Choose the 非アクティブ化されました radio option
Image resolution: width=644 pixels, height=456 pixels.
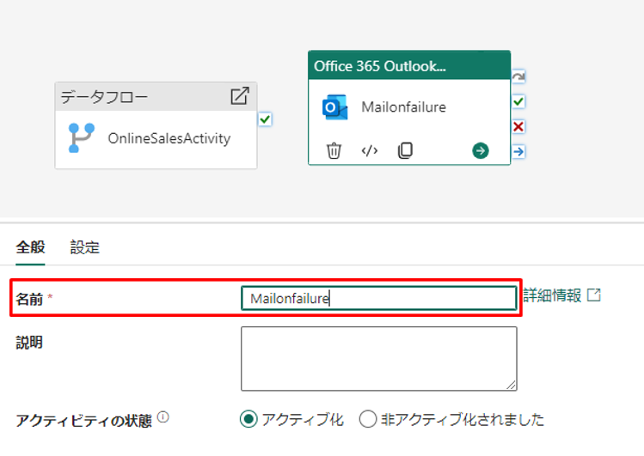pyautogui.click(x=368, y=420)
